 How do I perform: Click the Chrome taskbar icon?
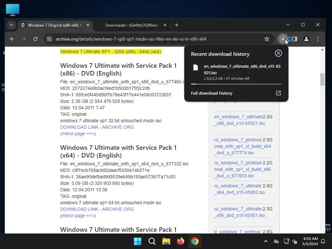[195, 241]
